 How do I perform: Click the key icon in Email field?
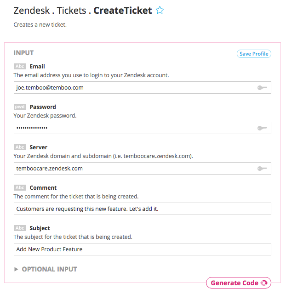(262, 87)
